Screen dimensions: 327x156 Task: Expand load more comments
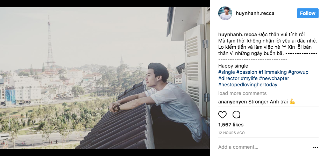pyautogui.click(x=242, y=93)
